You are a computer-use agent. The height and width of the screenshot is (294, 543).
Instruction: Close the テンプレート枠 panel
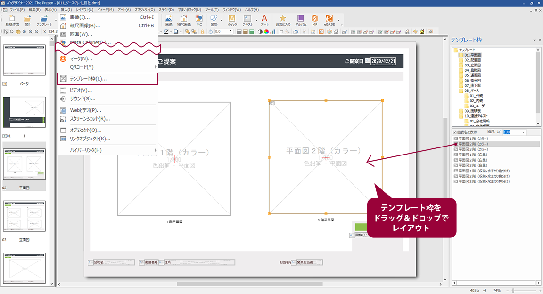coord(540,40)
